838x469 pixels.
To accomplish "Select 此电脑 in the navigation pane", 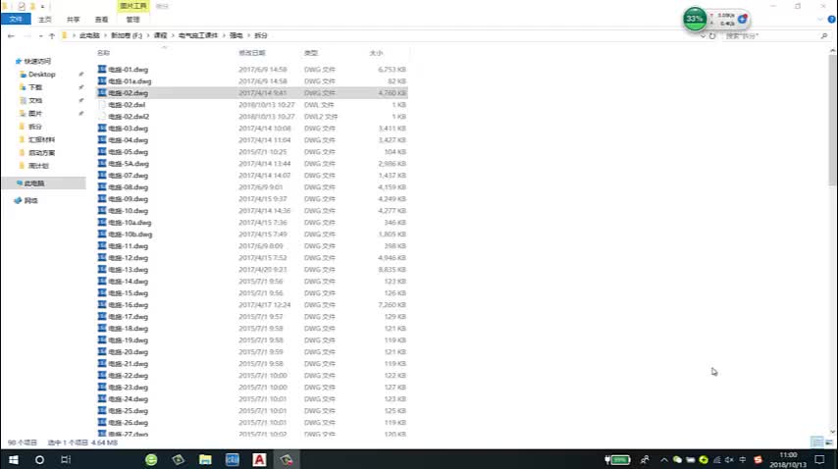I will pyautogui.click(x=34, y=183).
